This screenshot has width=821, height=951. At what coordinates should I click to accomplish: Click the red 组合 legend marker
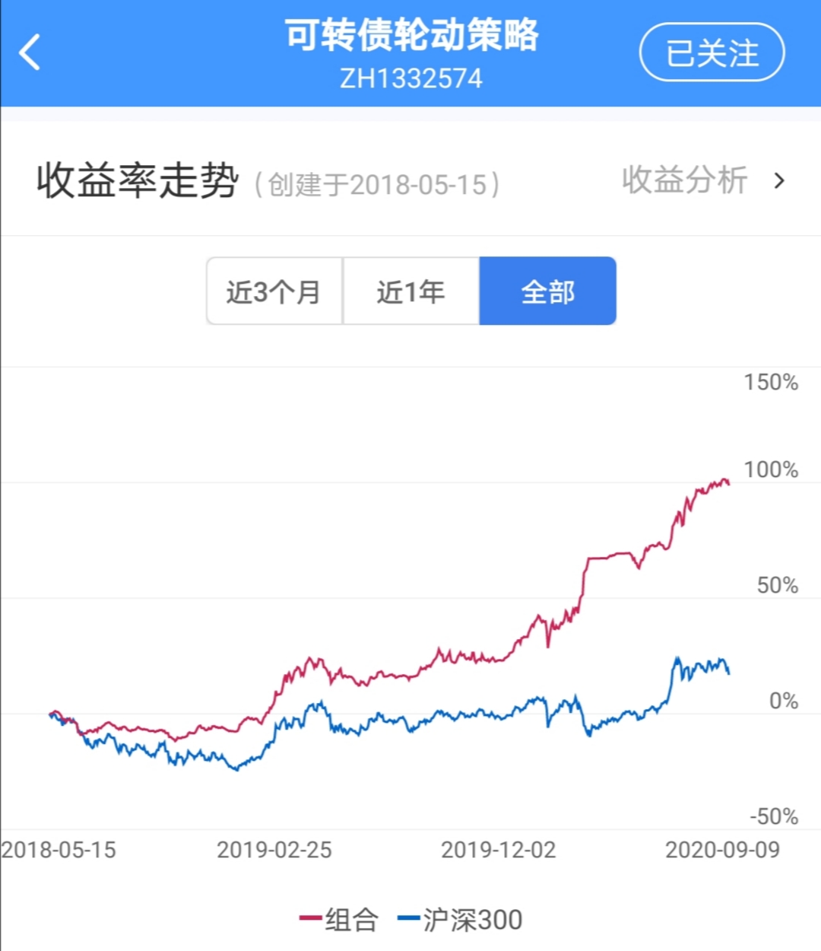[x=310, y=919]
